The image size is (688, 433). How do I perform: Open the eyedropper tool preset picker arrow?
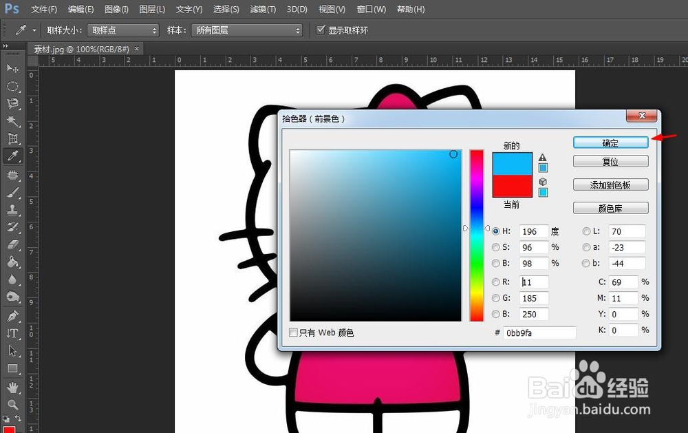[34, 30]
